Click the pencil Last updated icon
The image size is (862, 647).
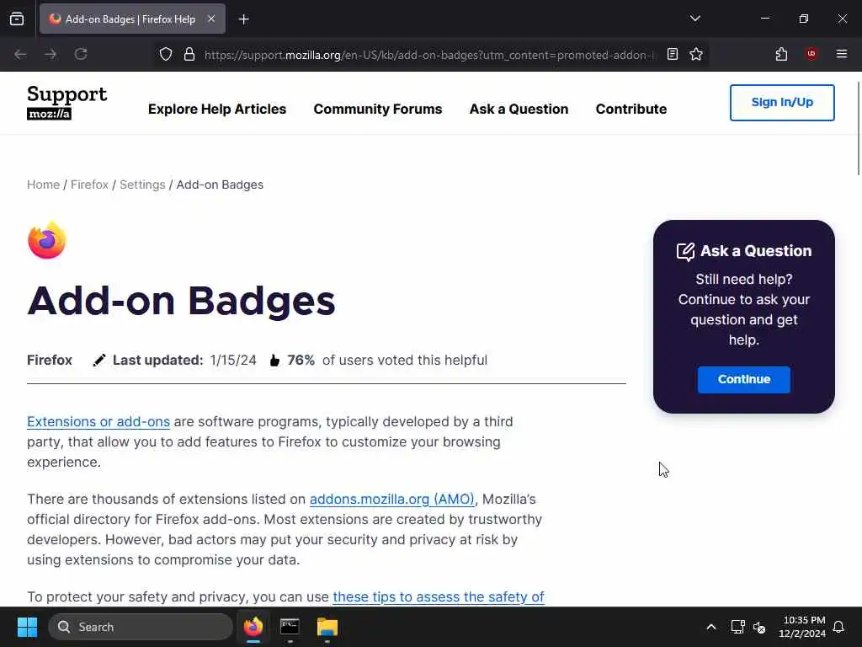(x=99, y=361)
